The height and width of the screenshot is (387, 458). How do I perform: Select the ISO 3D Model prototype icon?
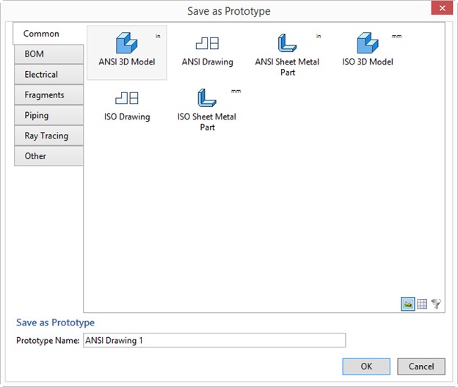pyautogui.click(x=368, y=43)
